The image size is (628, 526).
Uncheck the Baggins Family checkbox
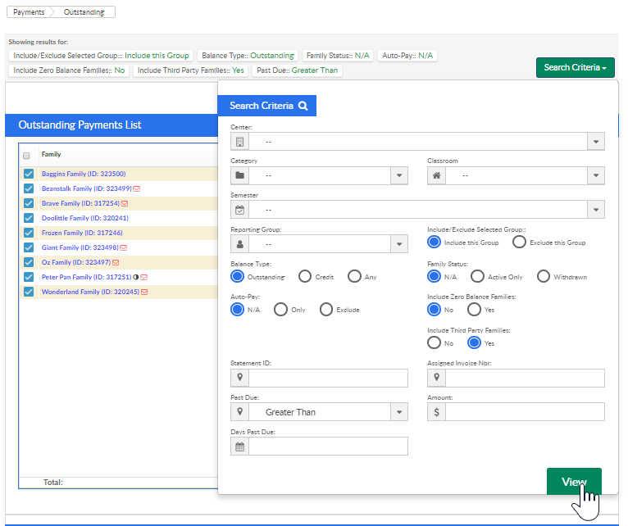click(x=29, y=174)
